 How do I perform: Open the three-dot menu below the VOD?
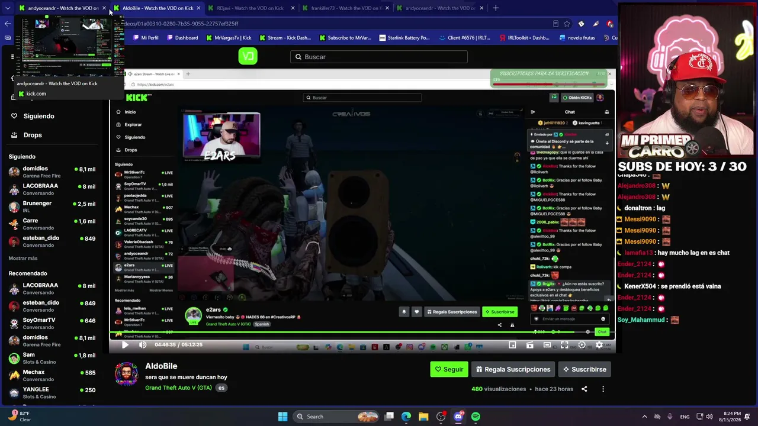[603, 389]
